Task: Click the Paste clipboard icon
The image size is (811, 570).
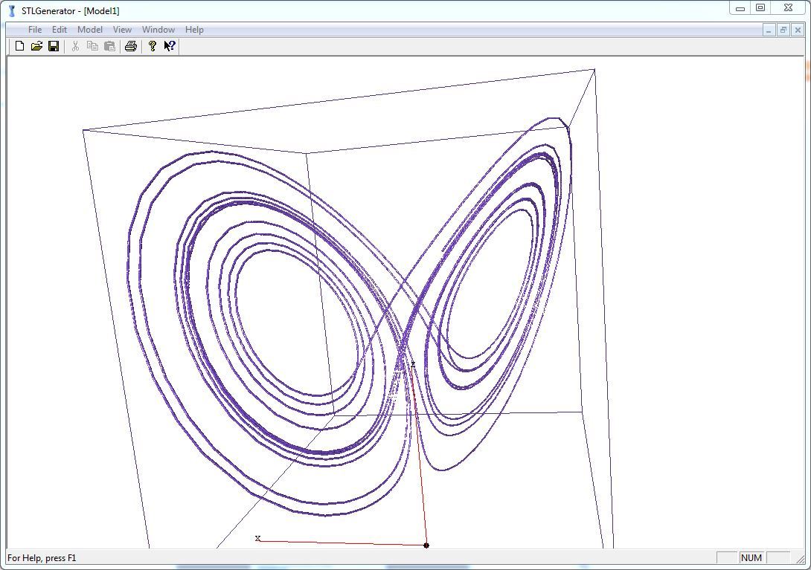Action: tap(109, 46)
